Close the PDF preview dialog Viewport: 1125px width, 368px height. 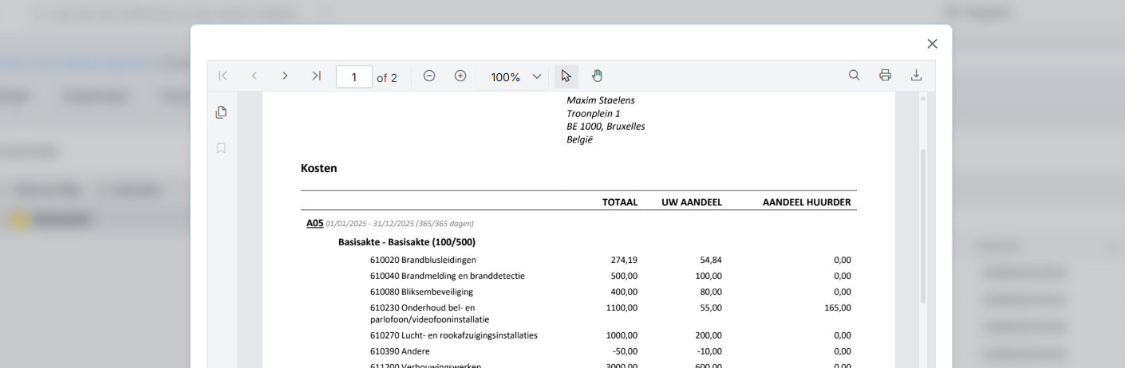pyautogui.click(x=932, y=44)
